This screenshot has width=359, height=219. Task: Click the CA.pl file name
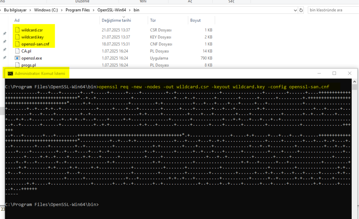coord(26,51)
